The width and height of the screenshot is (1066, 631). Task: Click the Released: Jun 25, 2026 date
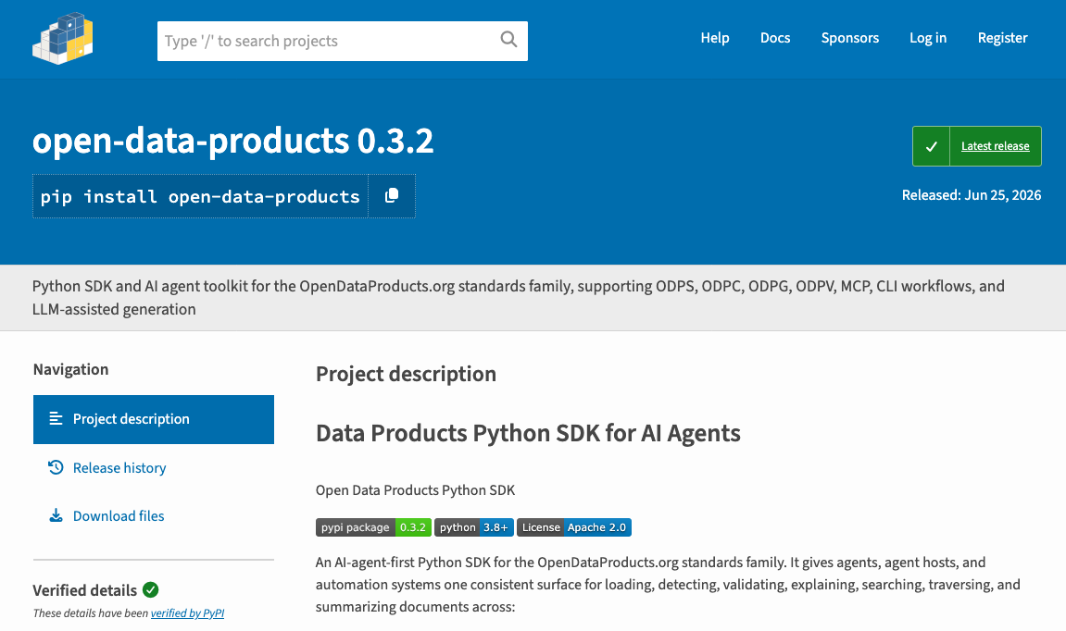971,195
